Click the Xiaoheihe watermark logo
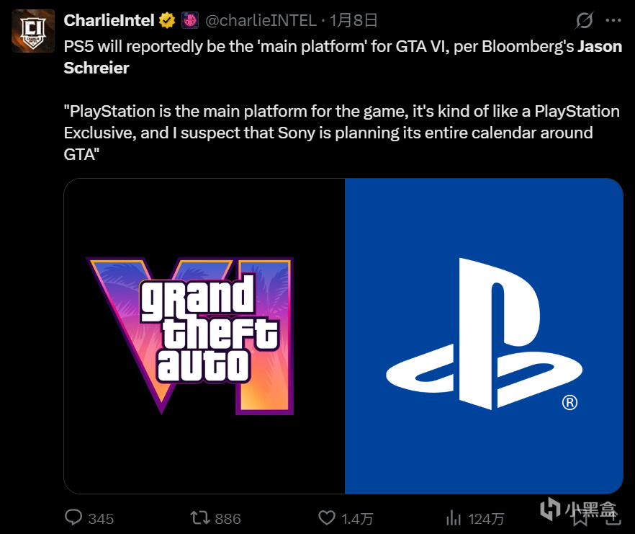The width and height of the screenshot is (635, 534). [580, 512]
